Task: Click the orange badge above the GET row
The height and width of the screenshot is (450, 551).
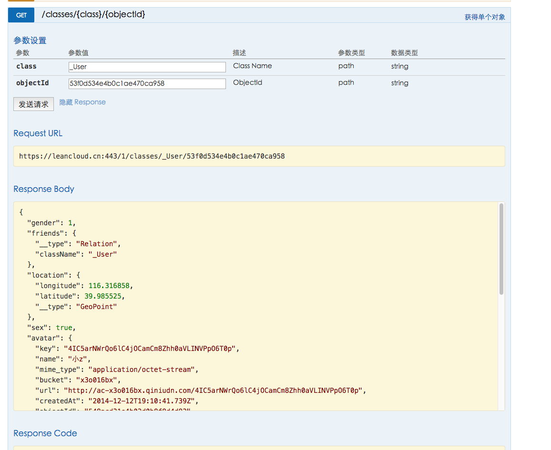Action: click(x=21, y=1)
